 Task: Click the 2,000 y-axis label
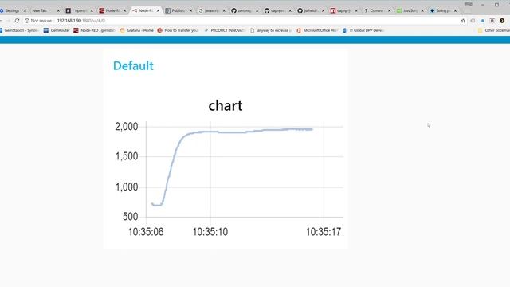click(x=127, y=127)
